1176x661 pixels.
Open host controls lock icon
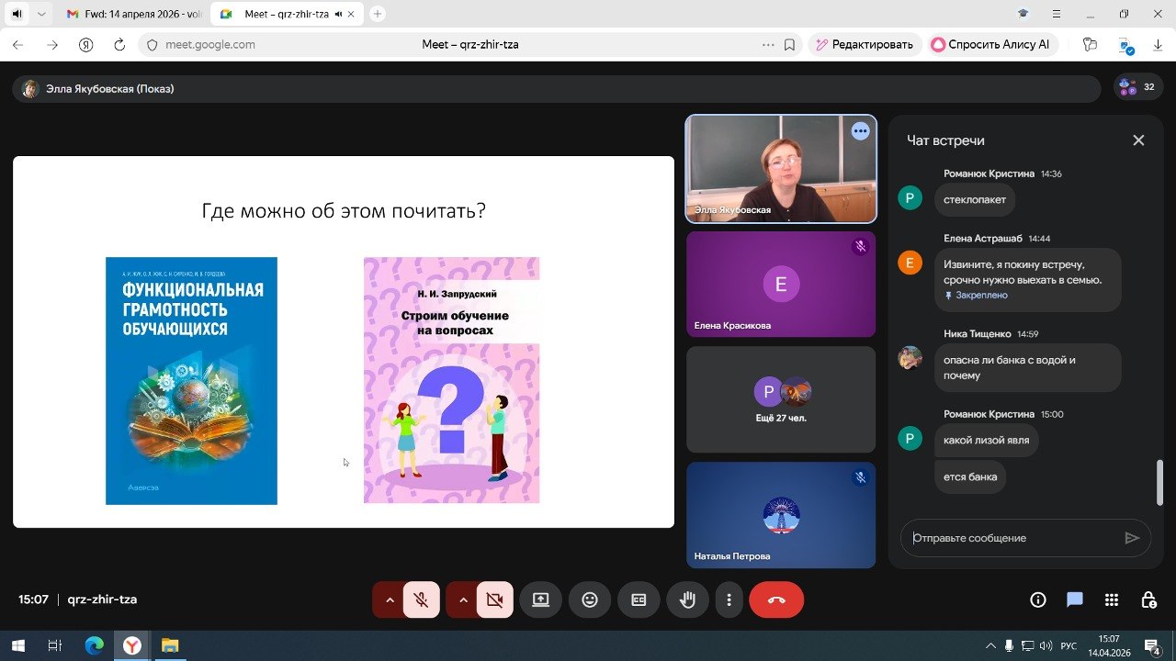pyautogui.click(x=1148, y=599)
